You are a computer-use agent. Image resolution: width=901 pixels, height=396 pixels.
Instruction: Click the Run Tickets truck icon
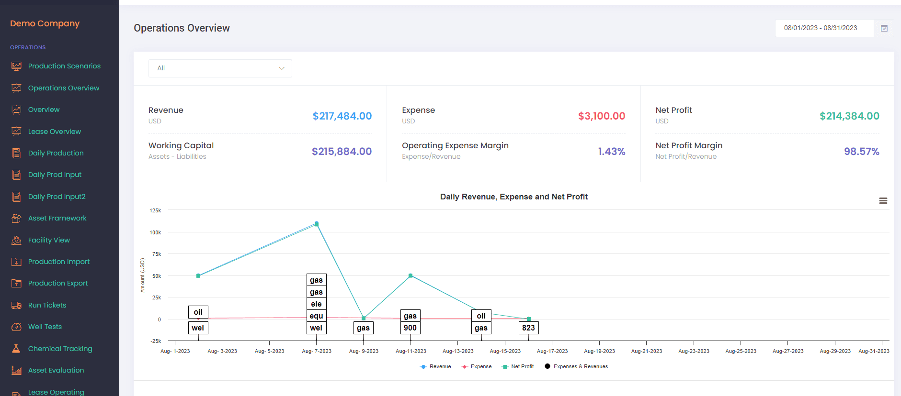pos(16,305)
